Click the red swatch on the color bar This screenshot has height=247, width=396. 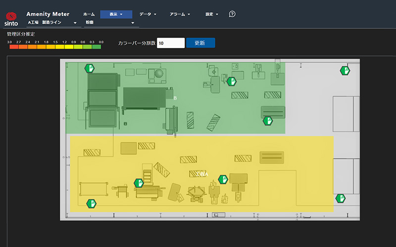tap(14, 47)
